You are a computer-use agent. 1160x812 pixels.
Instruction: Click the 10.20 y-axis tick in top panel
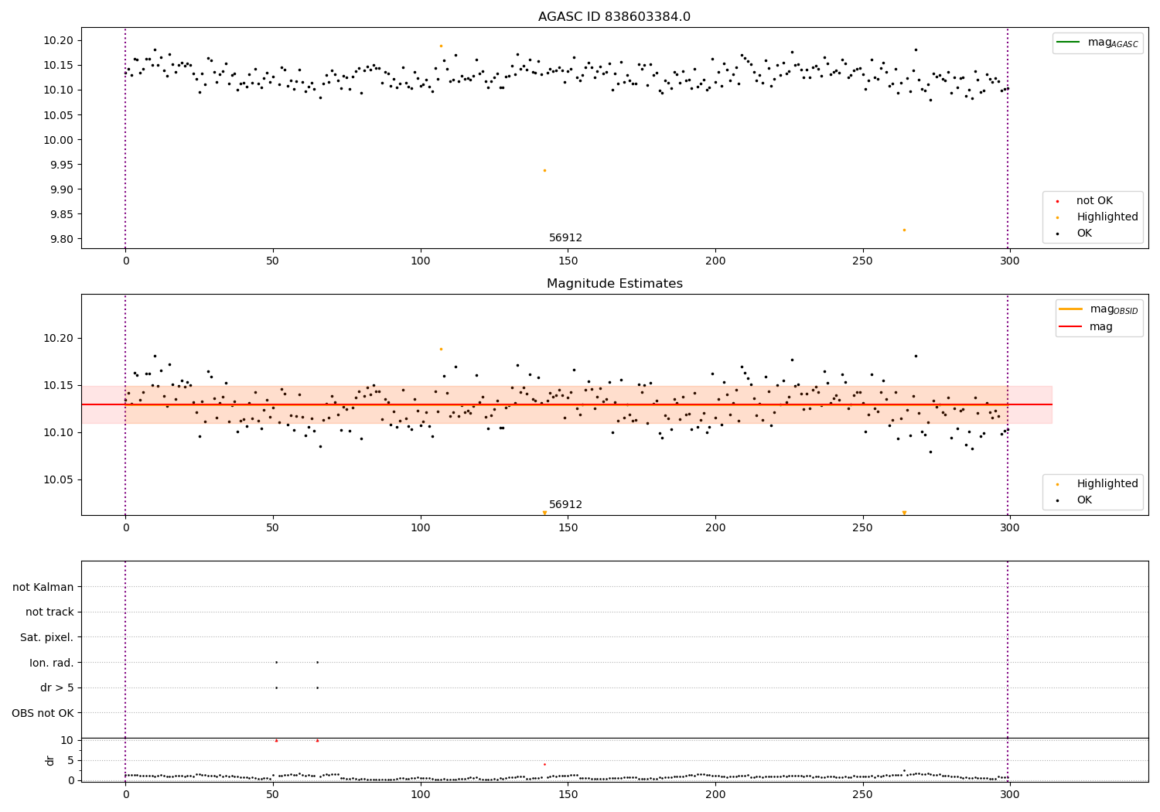(x=57, y=40)
